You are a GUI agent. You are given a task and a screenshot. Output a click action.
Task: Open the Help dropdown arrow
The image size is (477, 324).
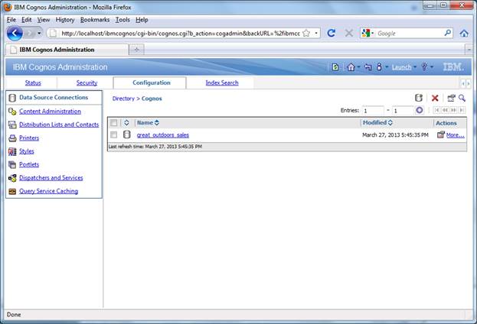pos(432,67)
